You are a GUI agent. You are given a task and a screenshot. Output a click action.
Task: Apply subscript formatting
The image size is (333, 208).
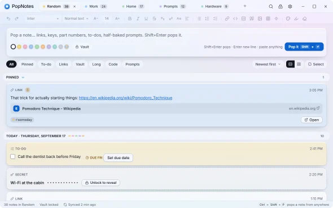pos(163,19)
